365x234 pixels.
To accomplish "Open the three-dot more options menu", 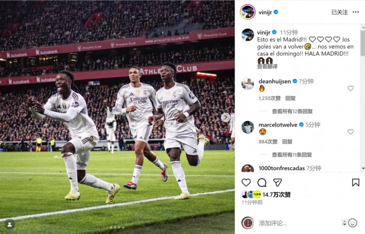I will [356, 12].
